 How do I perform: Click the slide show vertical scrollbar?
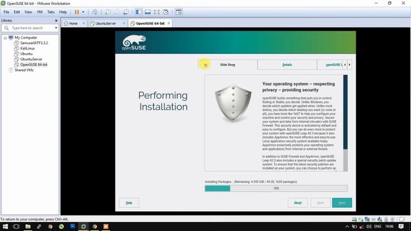[345, 123]
